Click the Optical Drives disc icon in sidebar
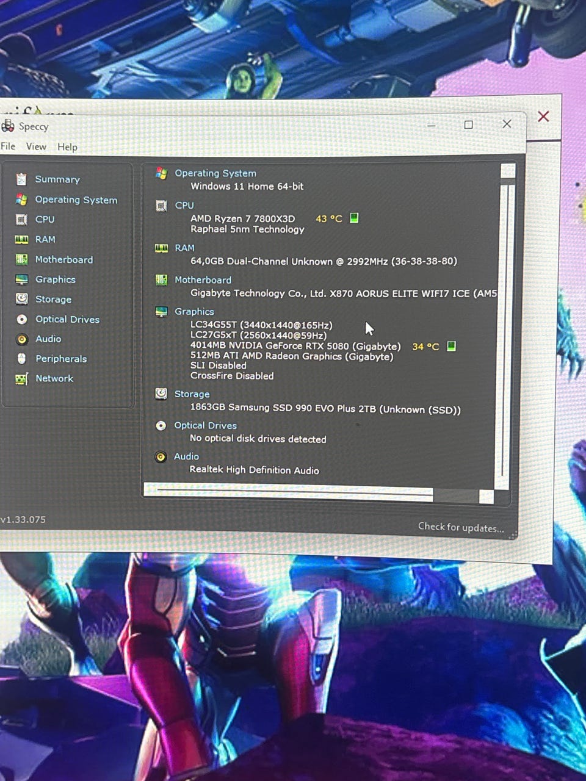Image resolution: width=586 pixels, height=781 pixels. (x=21, y=319)
